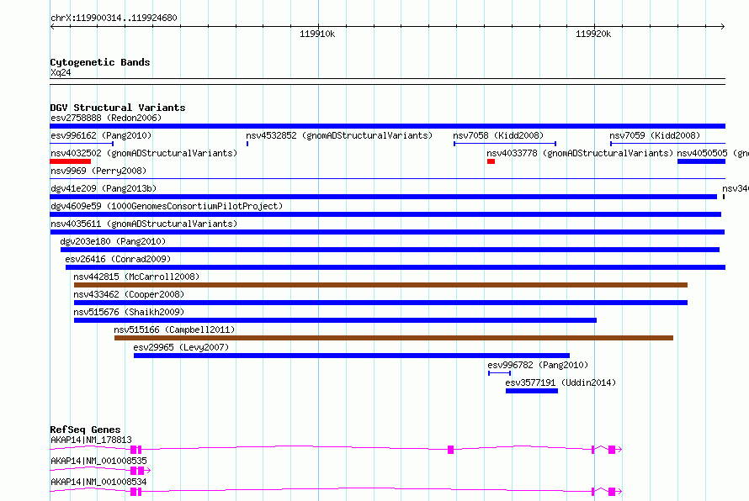Click the middle exon of AKAP14 NM_178813
The image size is (749, 501).
point(450,450)
